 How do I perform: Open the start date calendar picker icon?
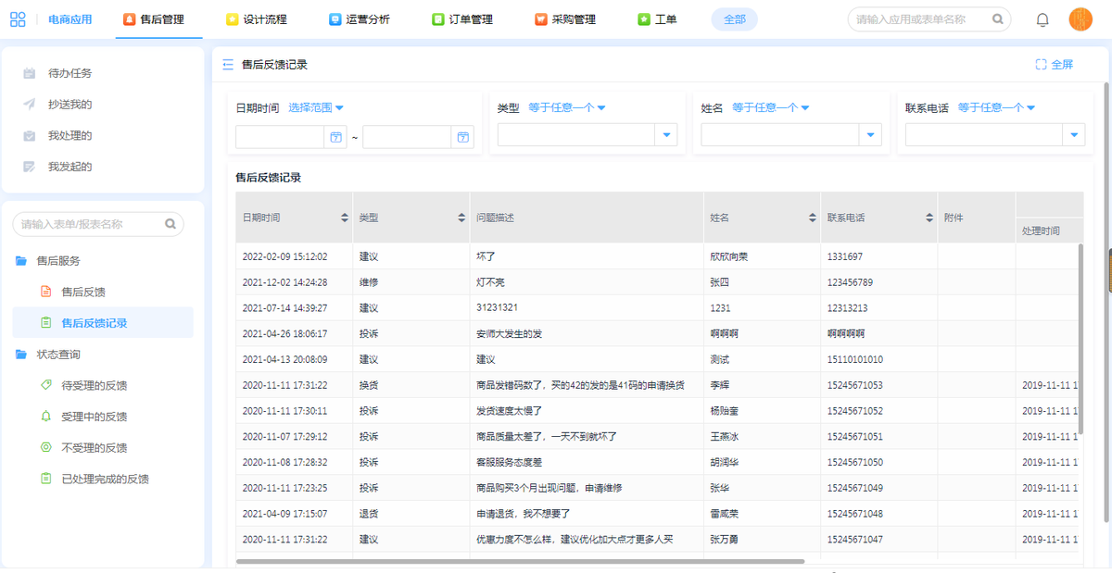click(x=335, y=137)
